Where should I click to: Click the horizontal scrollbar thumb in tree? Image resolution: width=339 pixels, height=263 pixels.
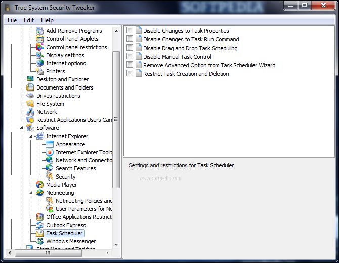48,253
